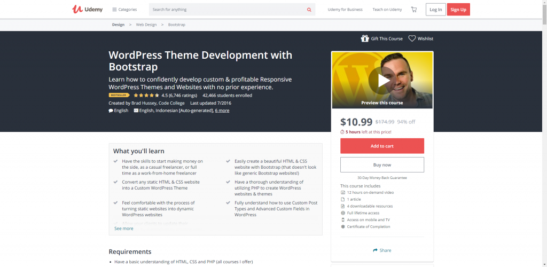Play the course preview video
547x267 pixels.
382,81
